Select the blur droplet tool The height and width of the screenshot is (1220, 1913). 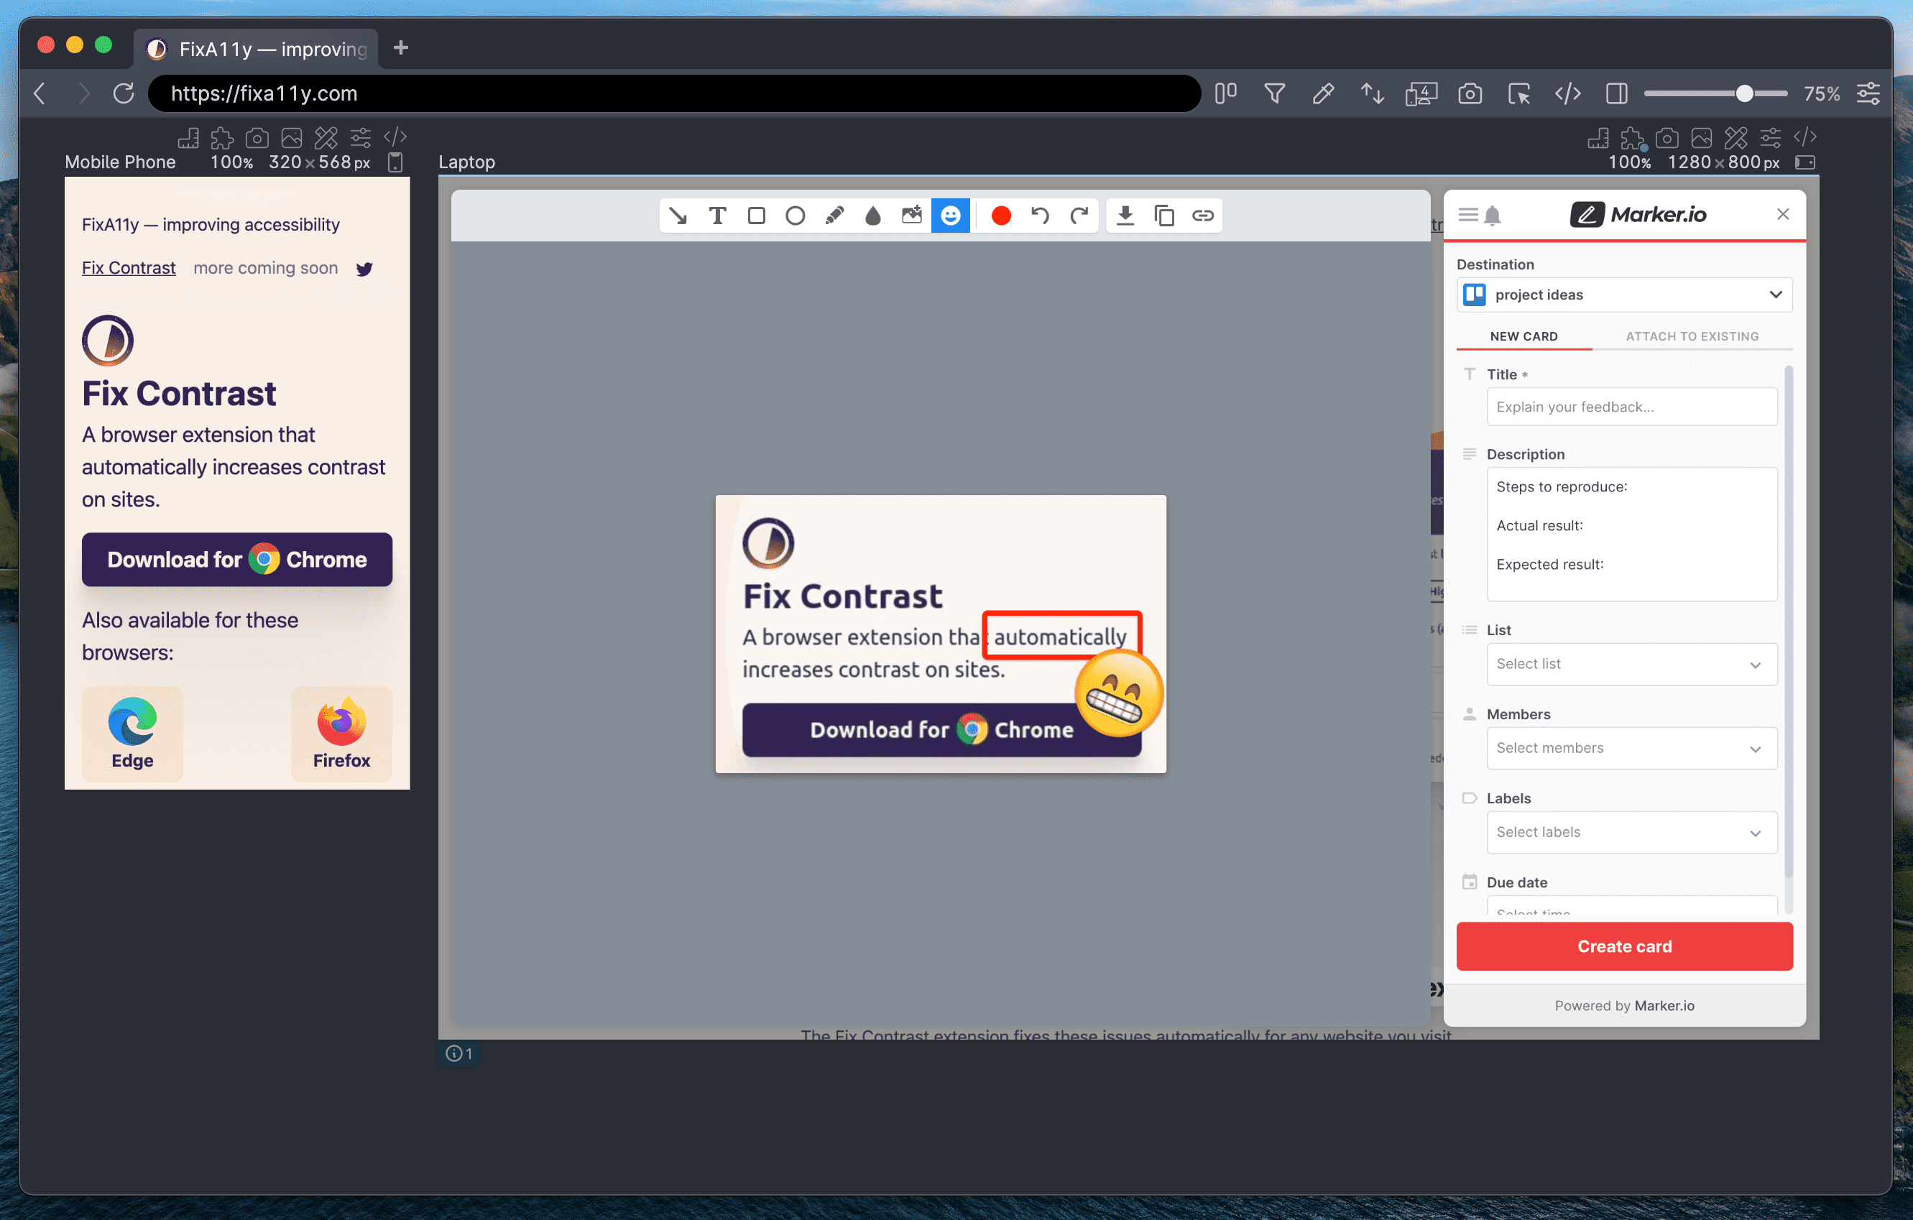tap(873, 216)
